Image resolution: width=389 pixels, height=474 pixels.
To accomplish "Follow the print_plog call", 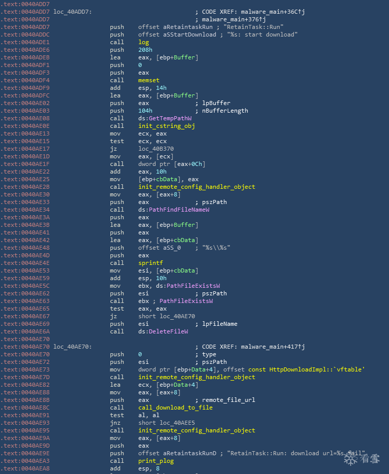I will click(156, 461).
